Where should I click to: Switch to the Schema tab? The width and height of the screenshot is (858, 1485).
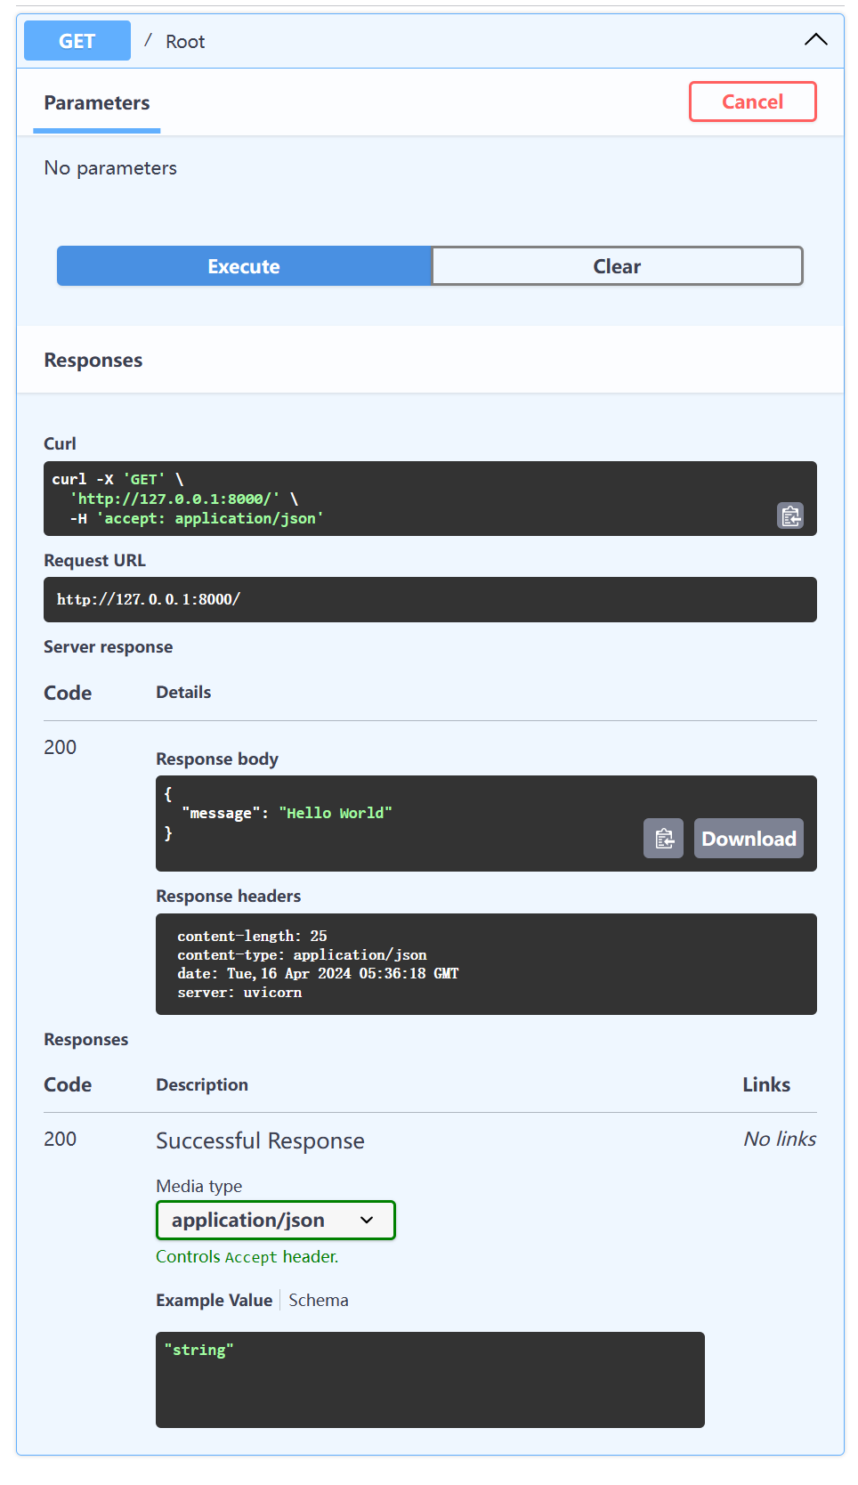pyautogui.click(x=319, y=1300)
